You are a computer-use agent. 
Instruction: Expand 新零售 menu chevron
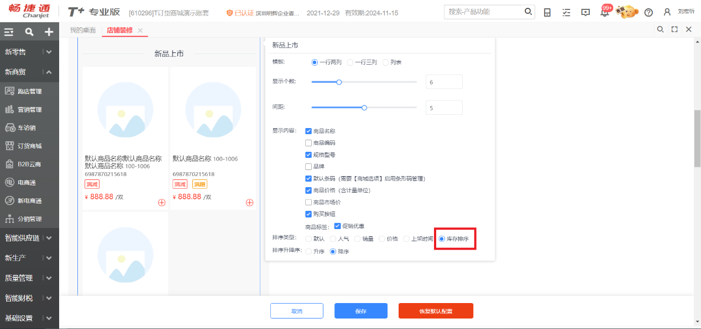point(49,52)
